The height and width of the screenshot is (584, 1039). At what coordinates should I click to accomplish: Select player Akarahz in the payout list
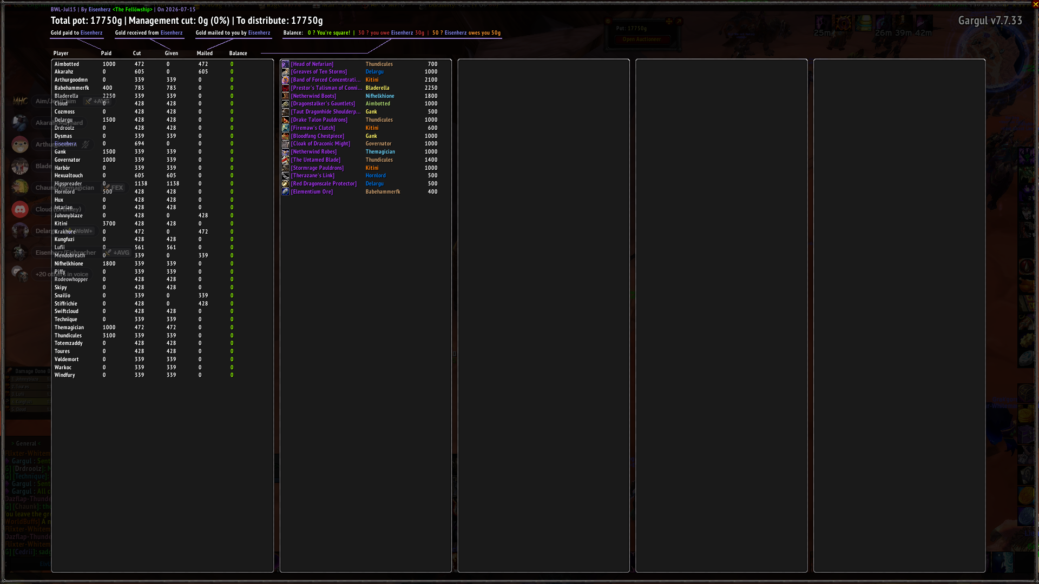[x=64, y=72]
